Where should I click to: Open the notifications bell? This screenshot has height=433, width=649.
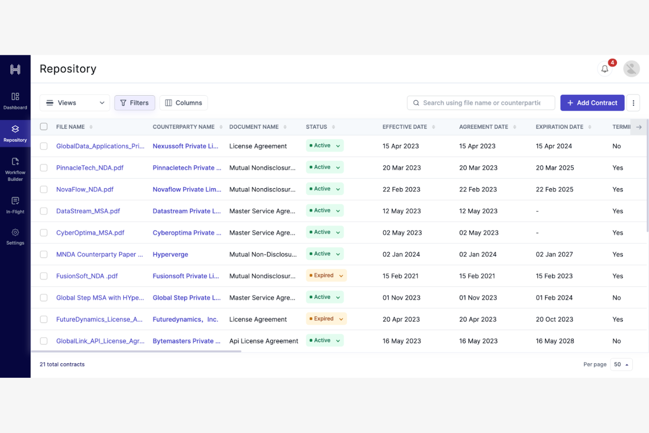(605, 69)
